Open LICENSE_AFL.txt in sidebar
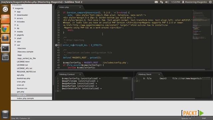This screenshot has height=120, width=213. [x=24, y=68]
